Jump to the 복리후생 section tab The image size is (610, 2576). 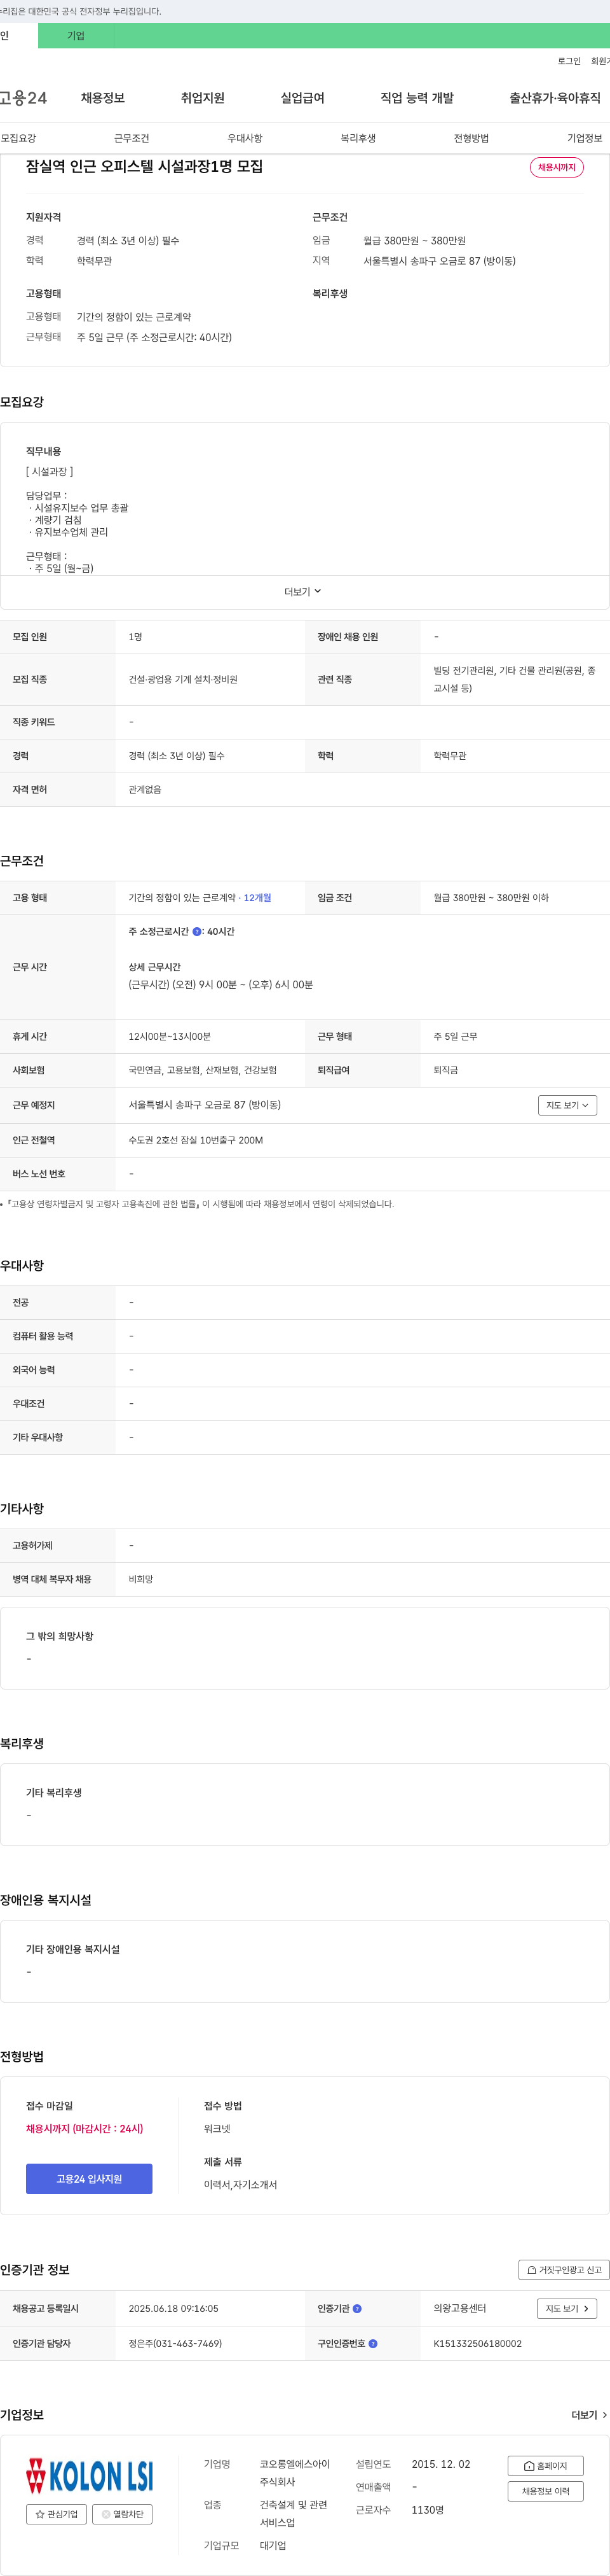point(358,138)
